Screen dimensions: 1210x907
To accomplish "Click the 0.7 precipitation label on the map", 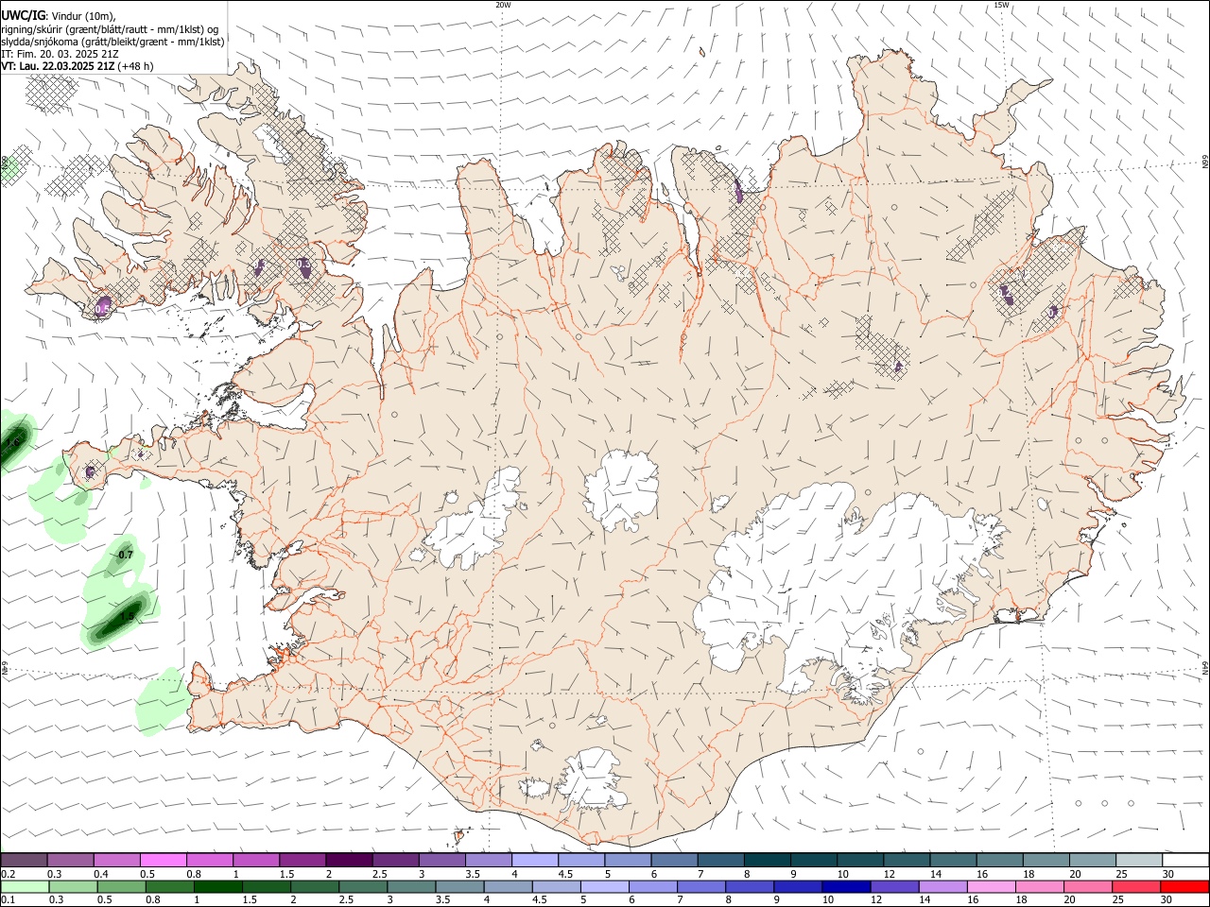I will 125,555.
